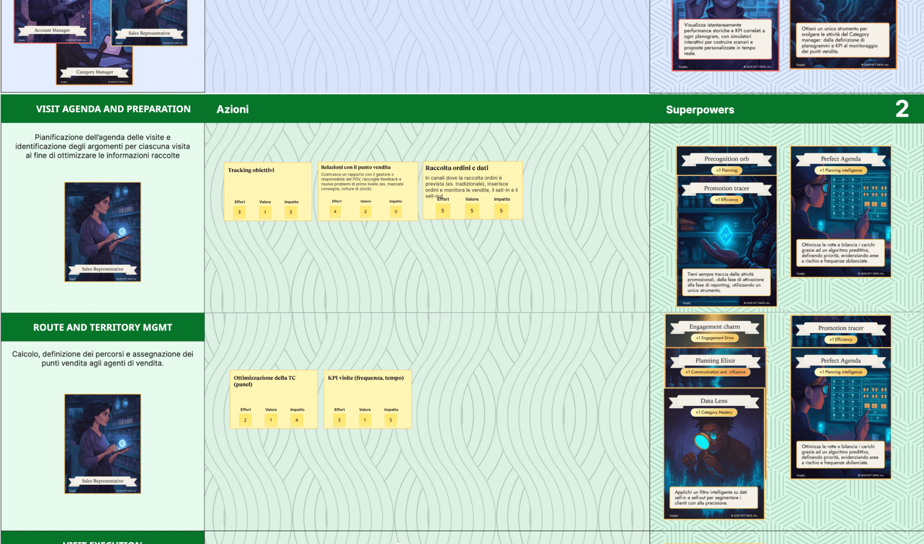Screen dimensions: 924x544
Task: Select the Superpowers column heading
Action: pos(700,110)
